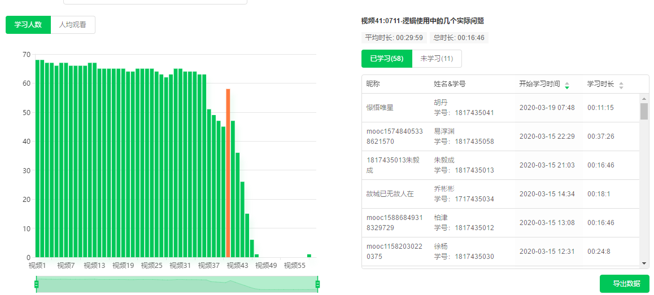Click the left handle of the chart range slider

click(37, 284)
